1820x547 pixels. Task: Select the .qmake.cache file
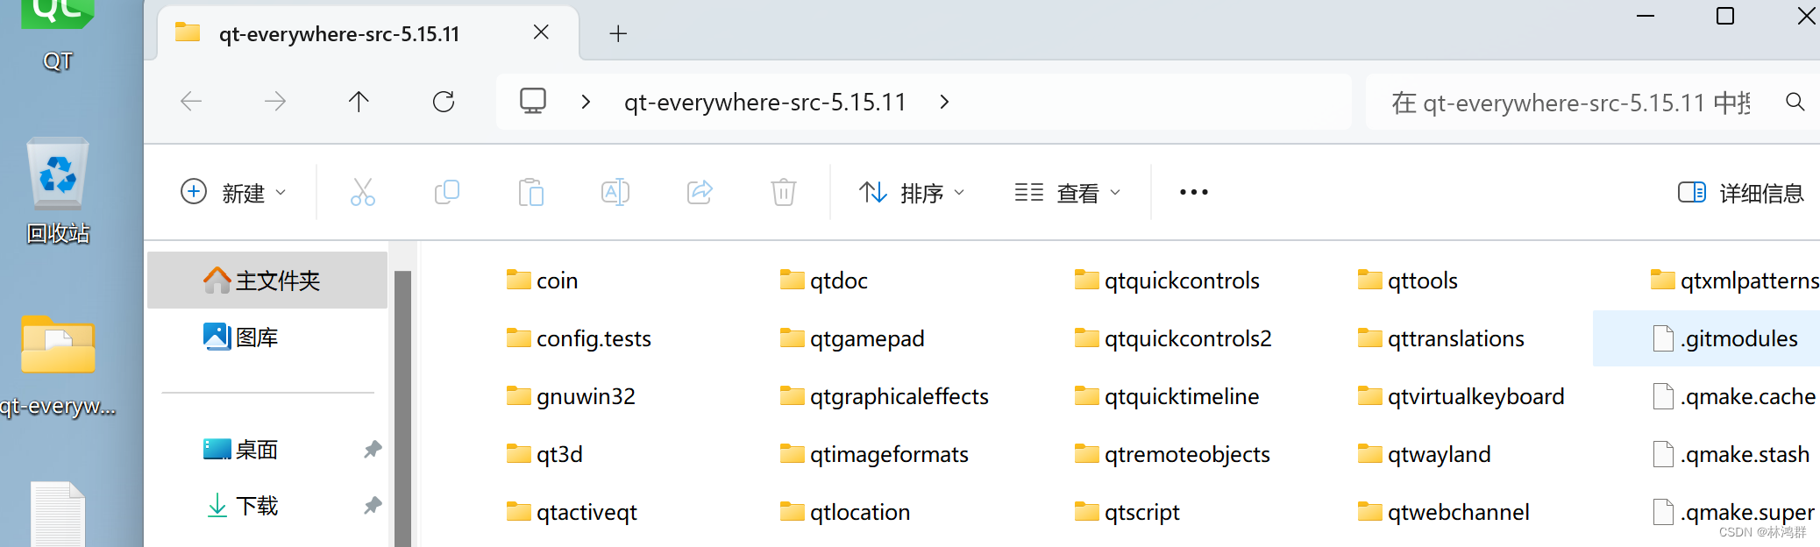click(1734, 396)
